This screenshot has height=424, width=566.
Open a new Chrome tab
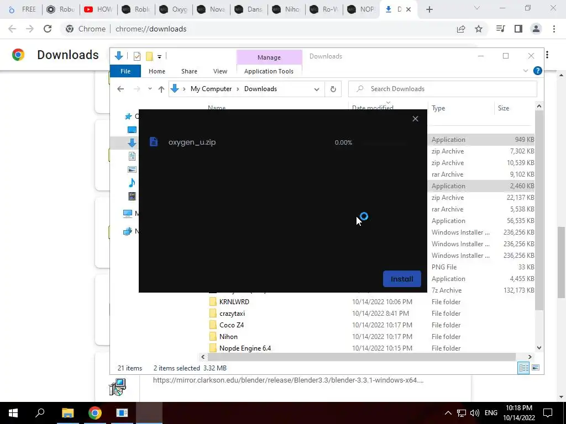click(x=429, y=10)
